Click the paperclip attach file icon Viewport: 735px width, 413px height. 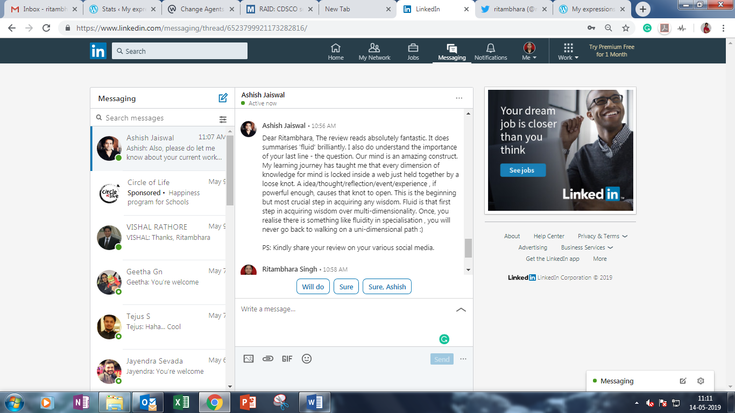[267, 359]
